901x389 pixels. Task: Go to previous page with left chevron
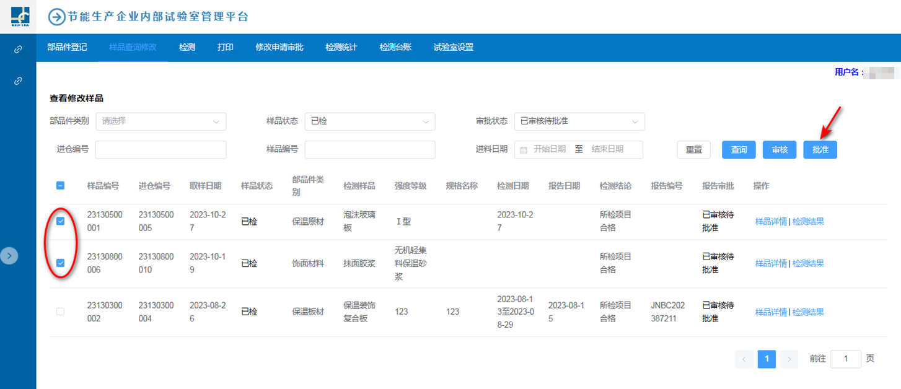point(744,359)
